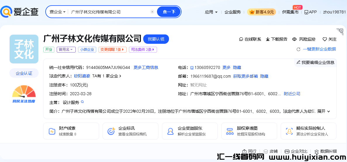Click the 同行 briefcase icon
Image resolution: width=347 pixels, height=162 pixels.
click(x=244, y=151)
